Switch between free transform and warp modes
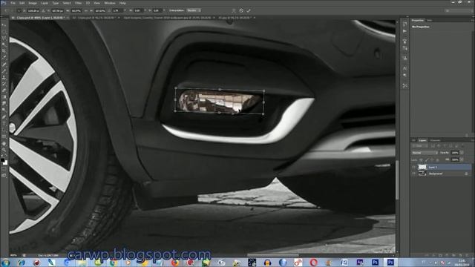475x267 pixels. coord(234,10)
